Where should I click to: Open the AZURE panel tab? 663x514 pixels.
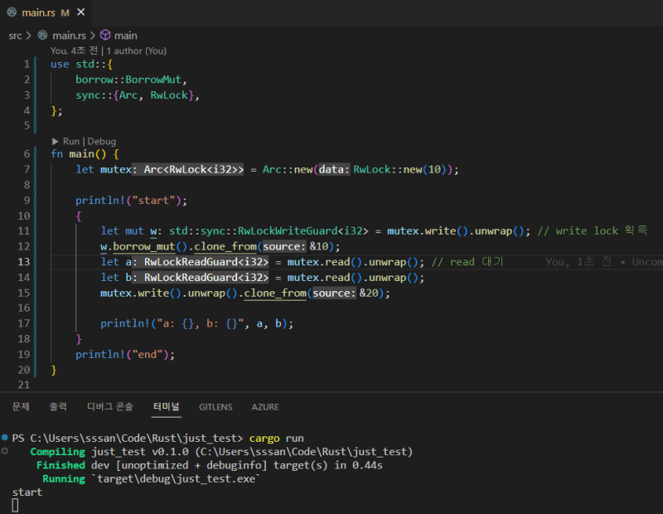pos(265,407)
